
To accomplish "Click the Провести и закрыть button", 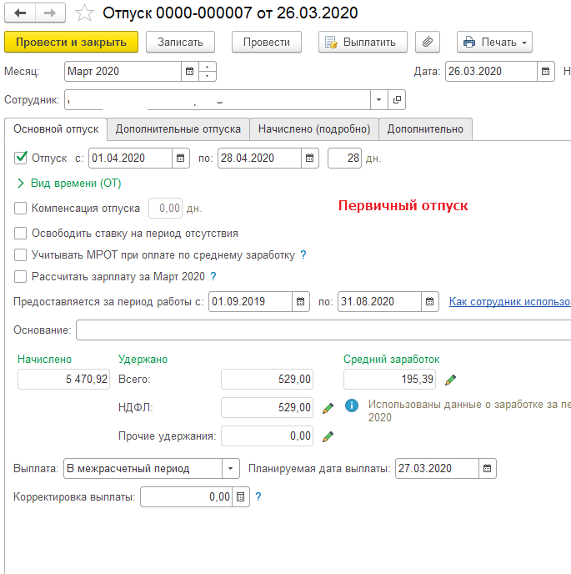I will click(x=71, y=42).
